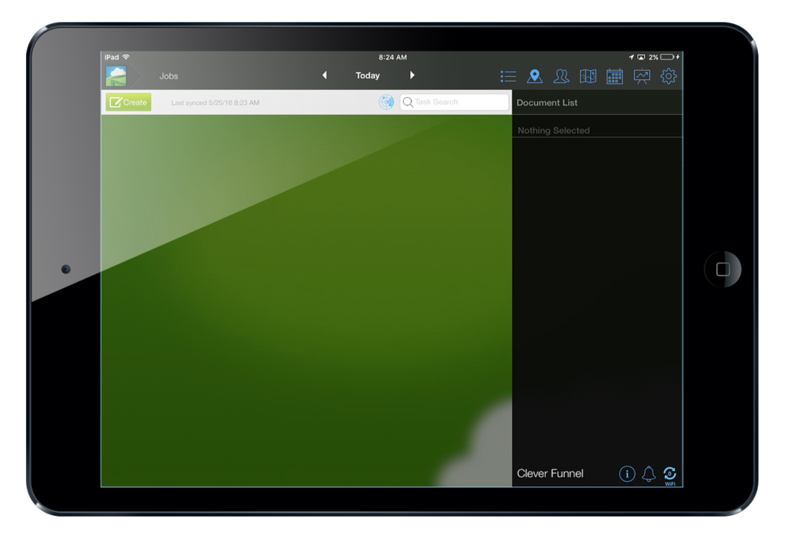This screenshot has width=788, height=542.
Task: Tap the Last synced timestamp text
Action: coord(215,102)
